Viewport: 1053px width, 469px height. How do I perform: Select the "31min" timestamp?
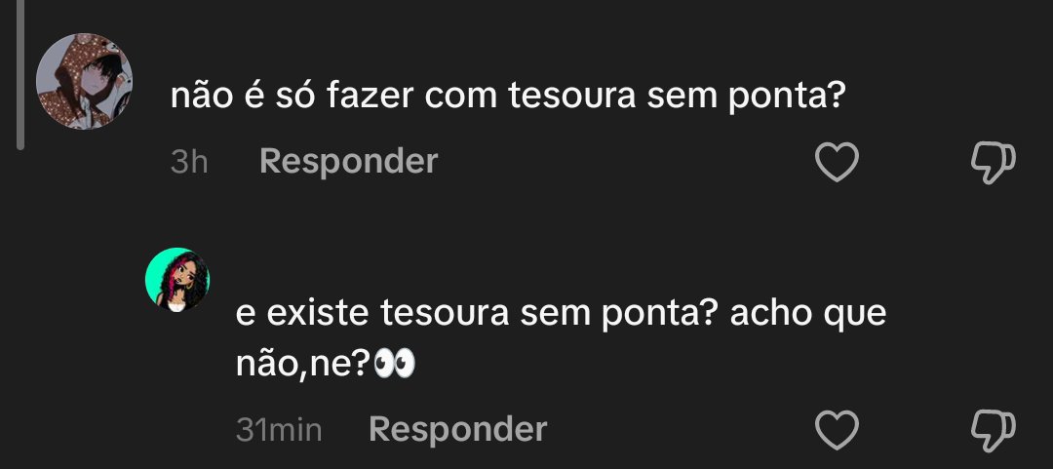tap(279, 430)
